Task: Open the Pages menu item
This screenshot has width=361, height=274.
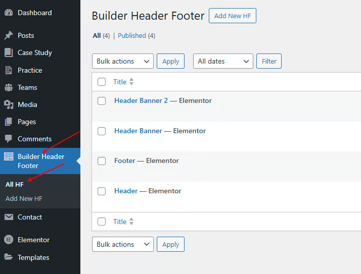Action: point(26,122)
